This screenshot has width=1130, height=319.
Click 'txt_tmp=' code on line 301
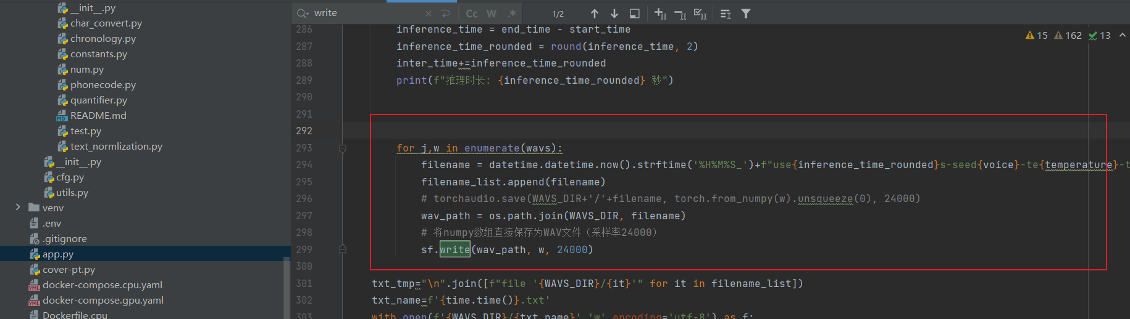click(x=396, y=284)
